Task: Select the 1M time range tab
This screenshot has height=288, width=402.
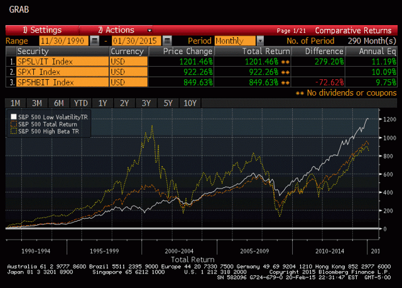Action: click(15, 103)
